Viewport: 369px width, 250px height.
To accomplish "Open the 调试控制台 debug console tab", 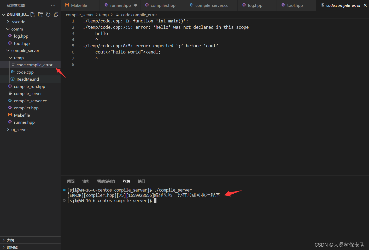I will coord(106,181).
